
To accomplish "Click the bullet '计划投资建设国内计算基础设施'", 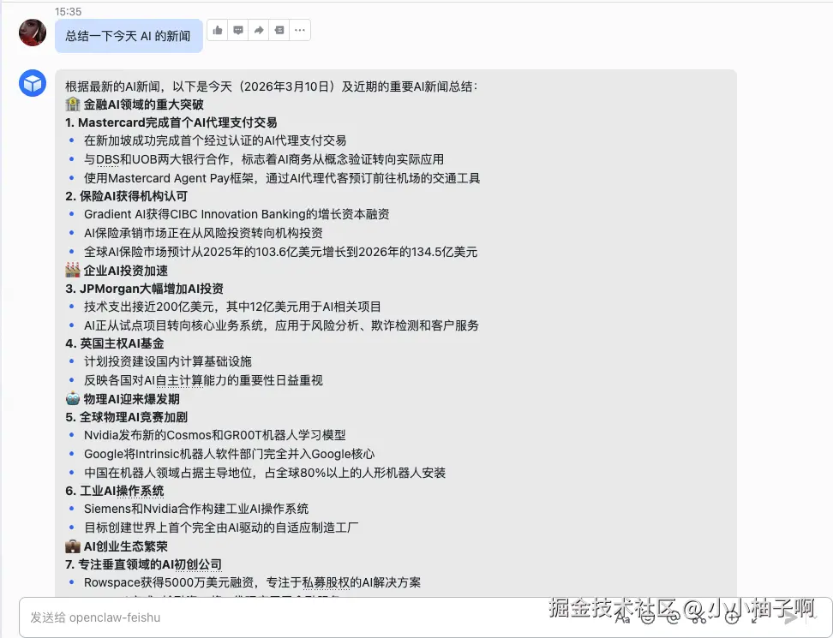I will (x=168, y=362).
